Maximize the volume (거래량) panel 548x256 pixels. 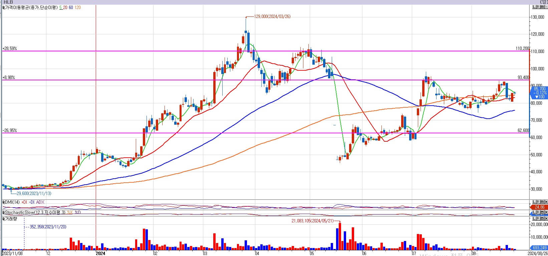pos(542,219)
